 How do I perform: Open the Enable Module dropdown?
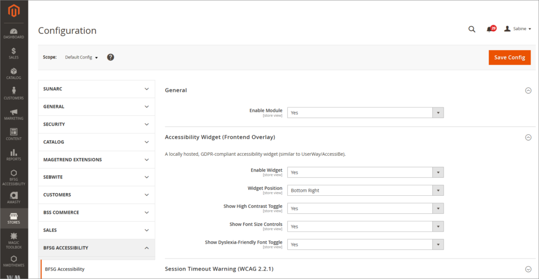click(365, 113)
